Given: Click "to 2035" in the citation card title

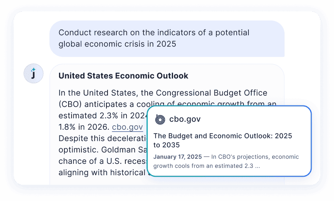Looking at the screenshot, I should [x=167, y=145].
